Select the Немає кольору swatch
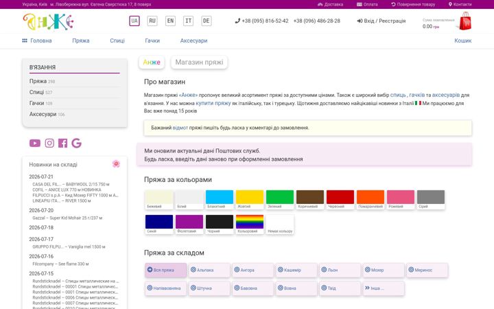 point(280,225)
